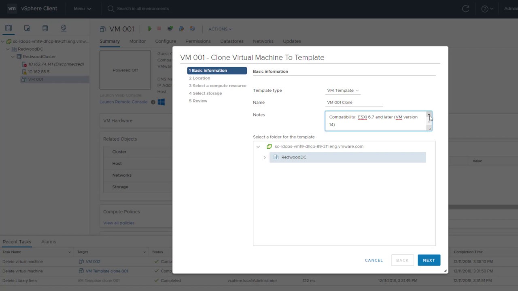Click the Take Snapshot toolbar icon
This screenshot has width=518, height=291.
193,29
